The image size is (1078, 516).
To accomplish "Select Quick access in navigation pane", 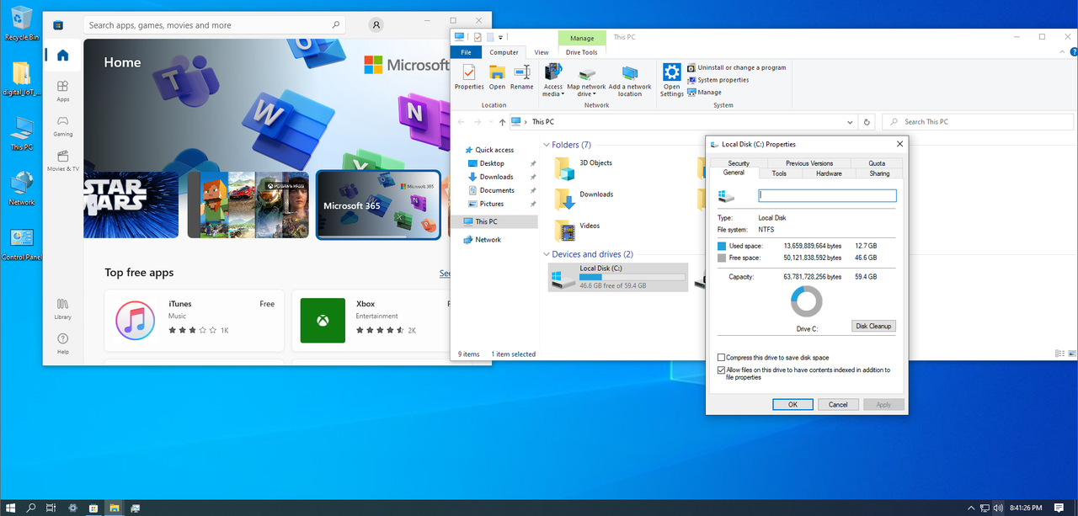I will [x=494, y=150].
